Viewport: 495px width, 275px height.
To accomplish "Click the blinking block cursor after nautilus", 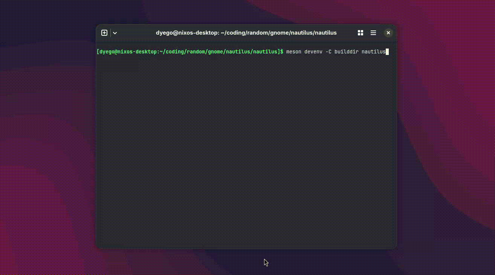I will coord(387,52).
